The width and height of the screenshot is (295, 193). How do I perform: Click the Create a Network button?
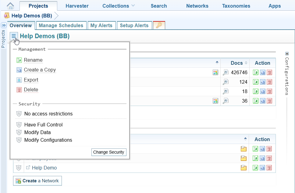tap(37, 181)
